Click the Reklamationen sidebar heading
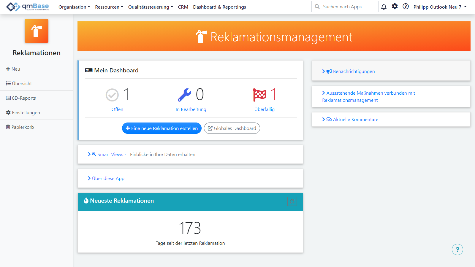This screenshot has height=267, width=475. click(x=37, y=53)
